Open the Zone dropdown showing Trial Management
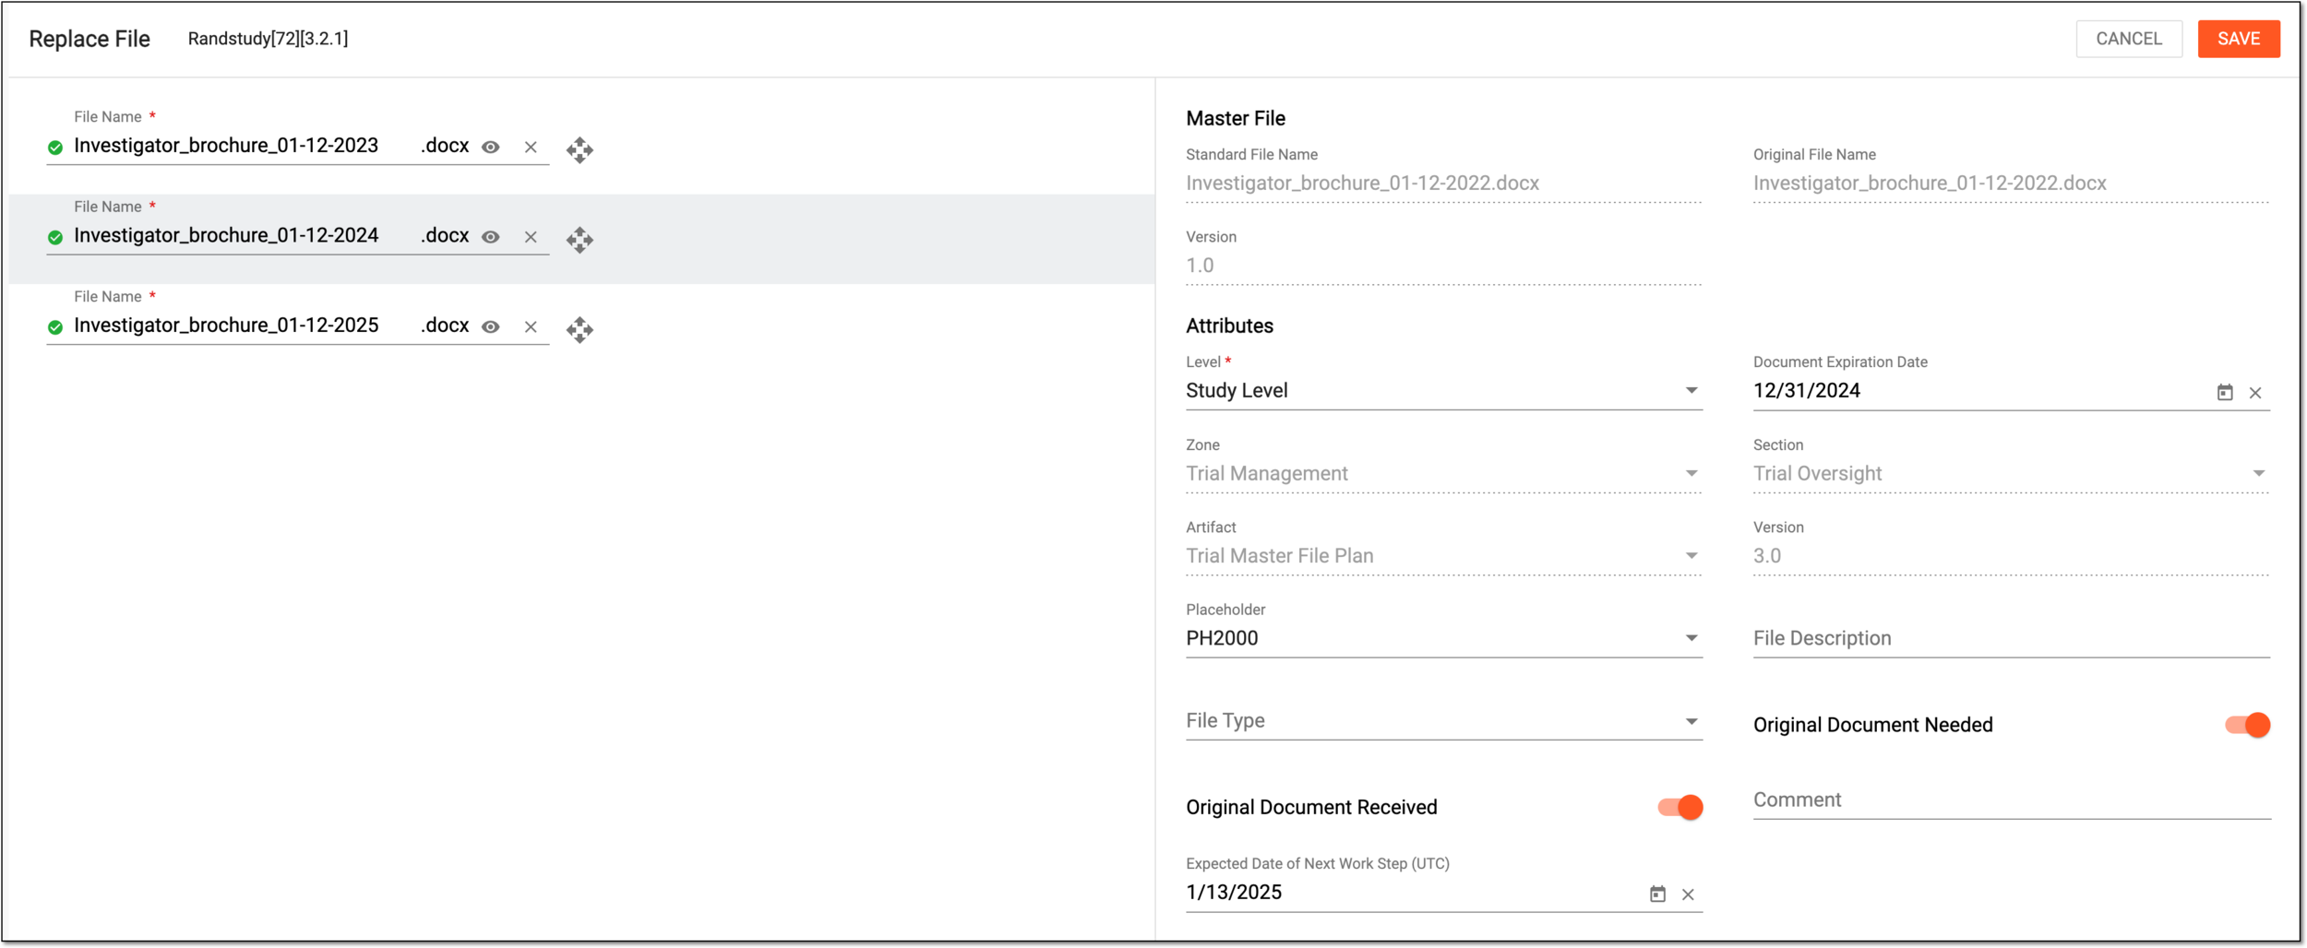The image size is (2307, 948). tap(1443, 474)
